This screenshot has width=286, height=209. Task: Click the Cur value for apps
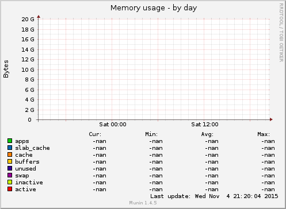[100, 141]
